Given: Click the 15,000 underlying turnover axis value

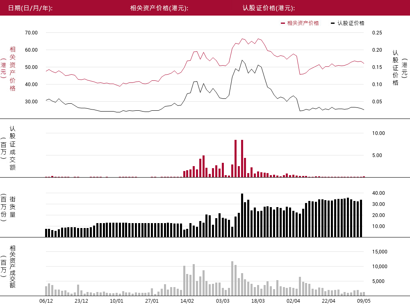Looking at the screenshot, I should point(380,252).
